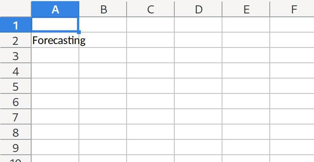Click column E header
Screen dimensions: 314x162
point(246,10)
